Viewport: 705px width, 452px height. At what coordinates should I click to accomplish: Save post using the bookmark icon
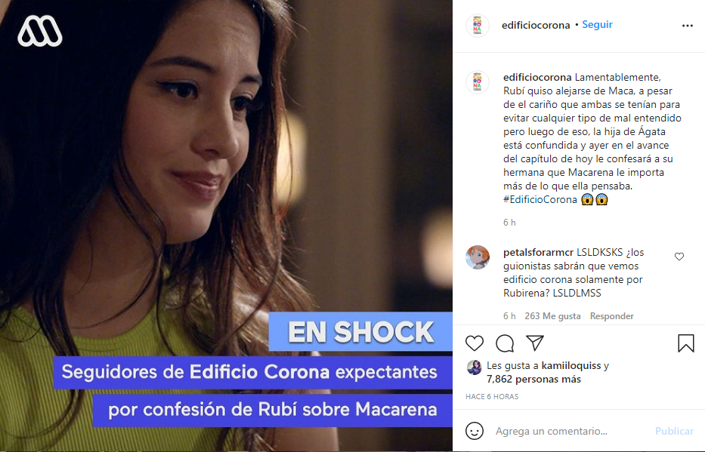(685, 343)
